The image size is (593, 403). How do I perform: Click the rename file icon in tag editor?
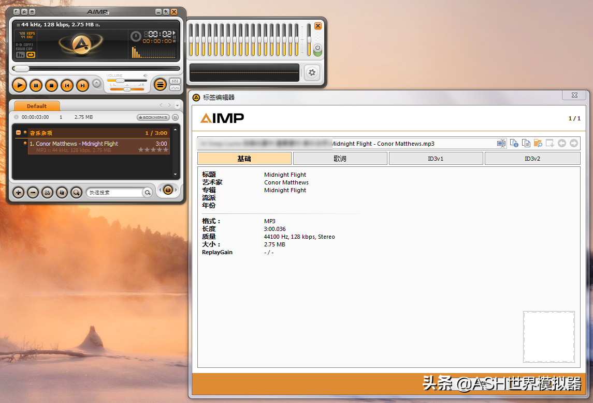point(501,143)
